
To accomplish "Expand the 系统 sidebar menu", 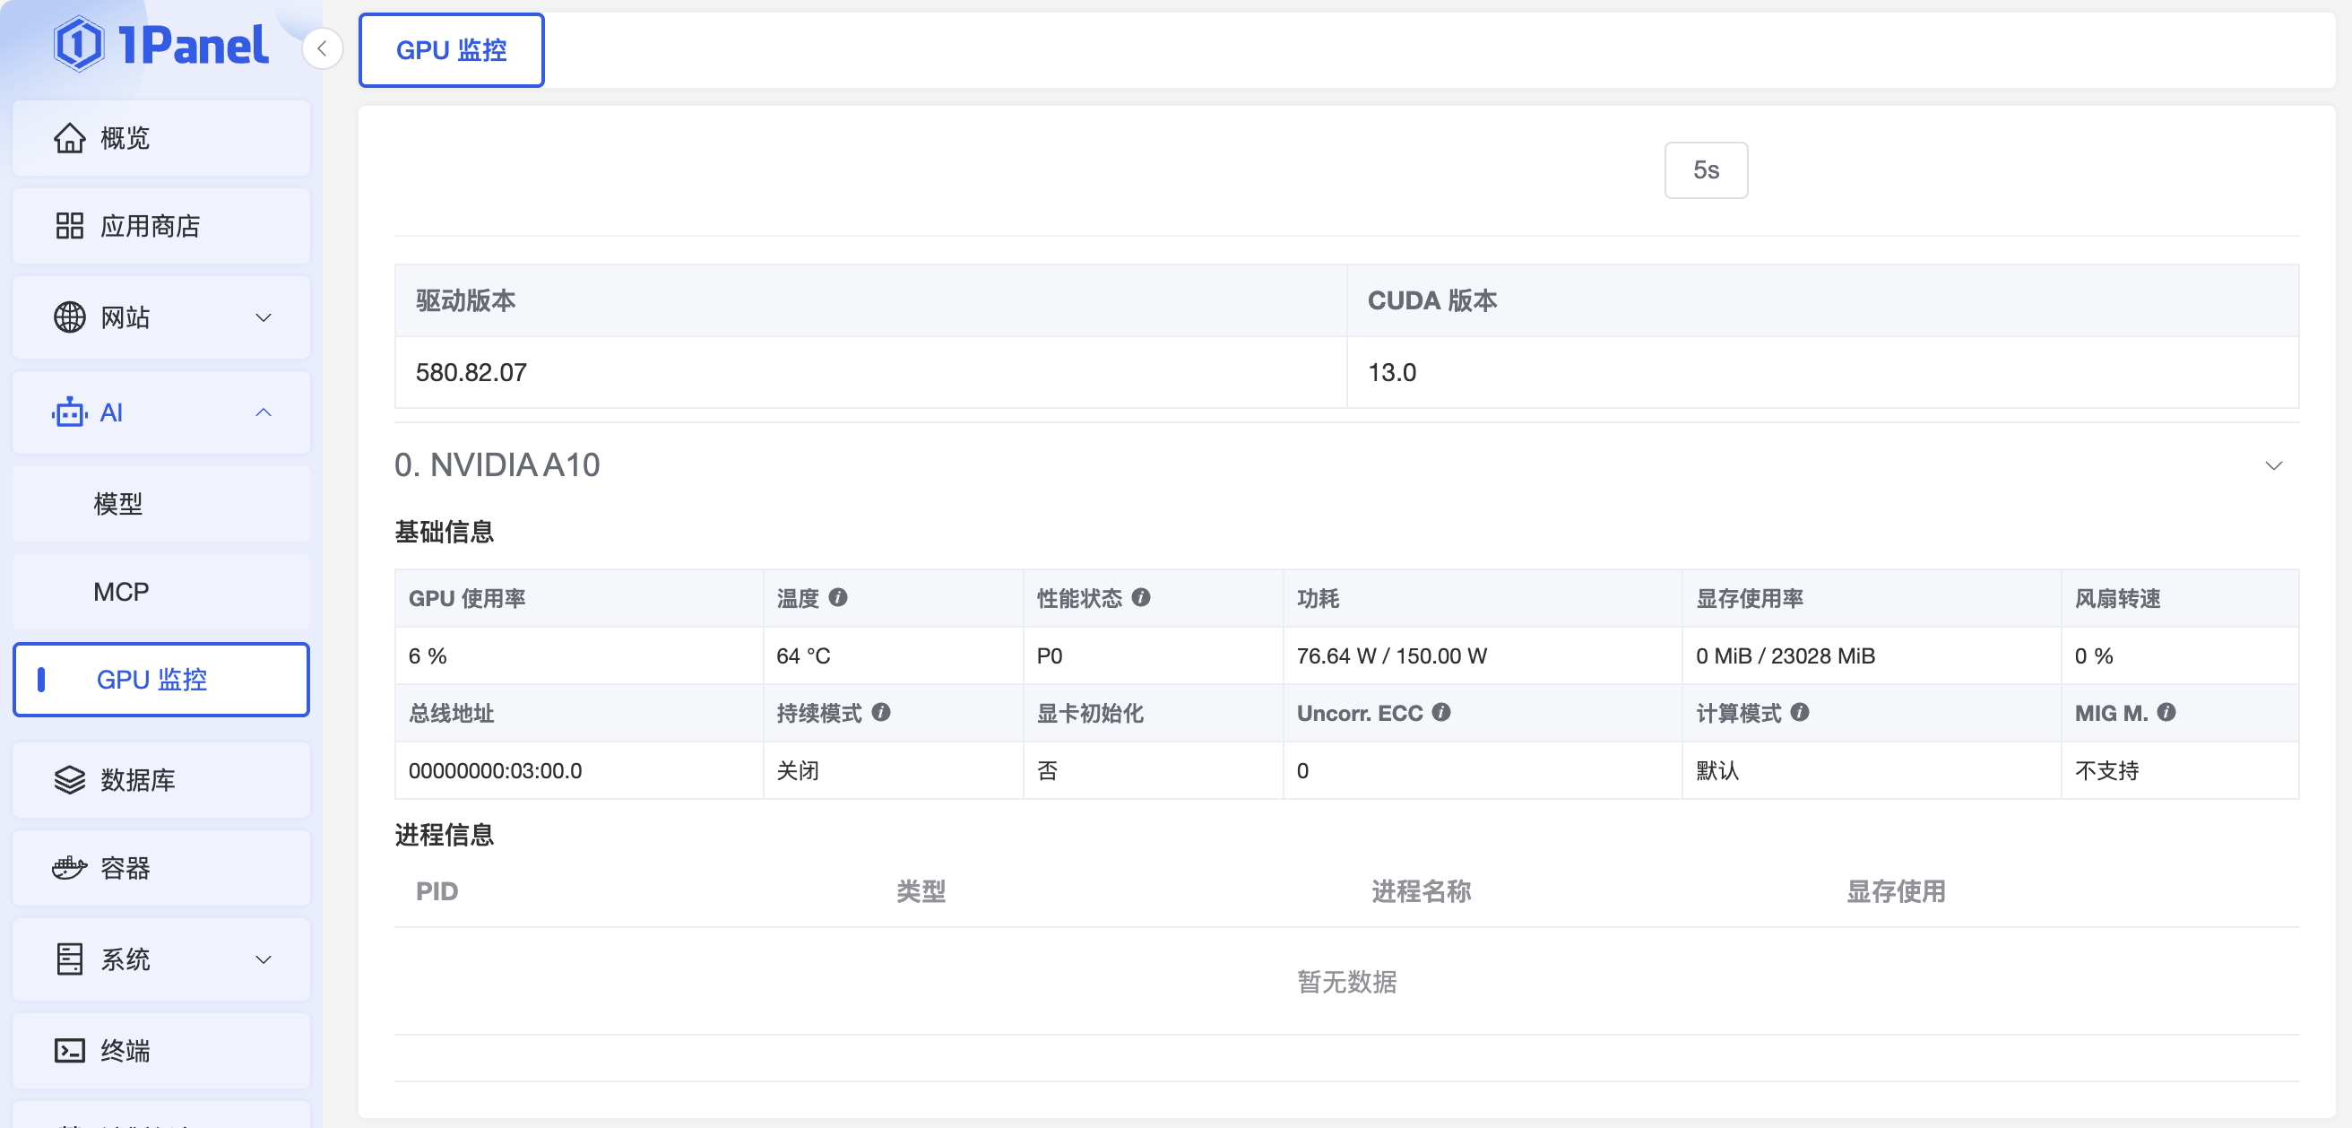I will click(161, 959).
